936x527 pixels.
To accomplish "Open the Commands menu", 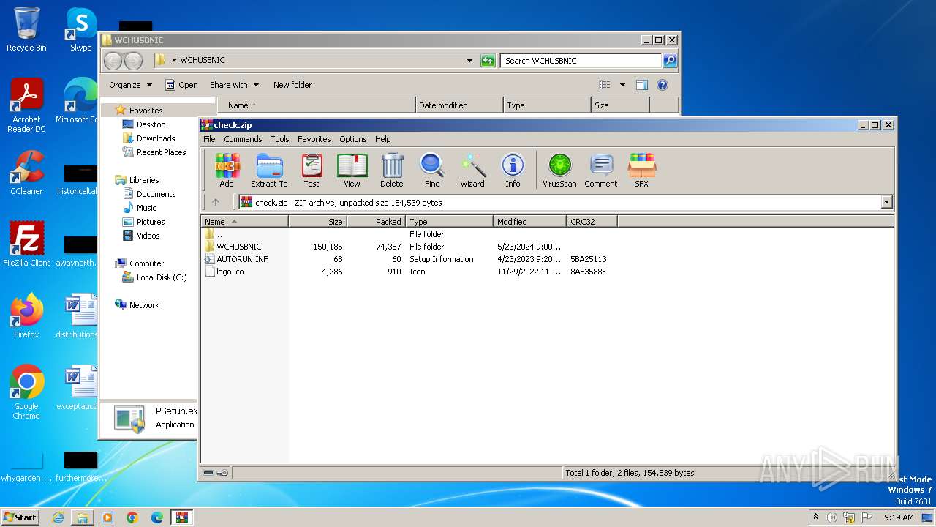I will coord(243,139).
